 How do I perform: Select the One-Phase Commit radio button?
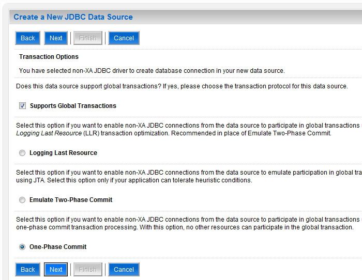[x=22, y=247]
